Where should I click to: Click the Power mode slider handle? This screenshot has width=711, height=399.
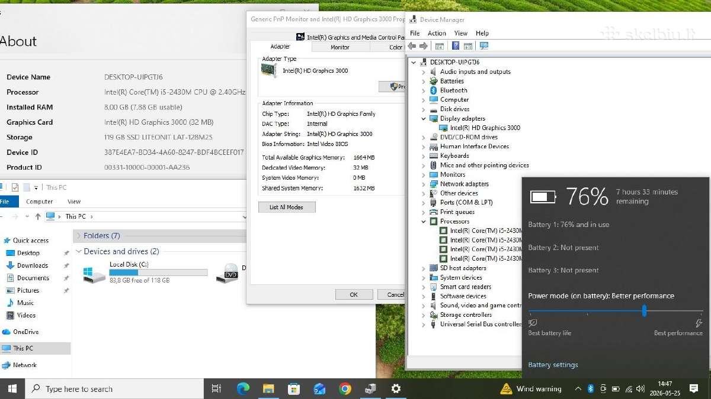click(644, 311)
